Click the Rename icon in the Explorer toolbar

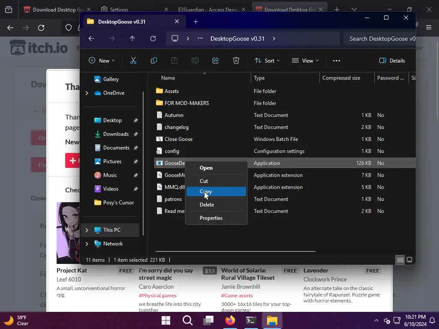tap(195, 60)
